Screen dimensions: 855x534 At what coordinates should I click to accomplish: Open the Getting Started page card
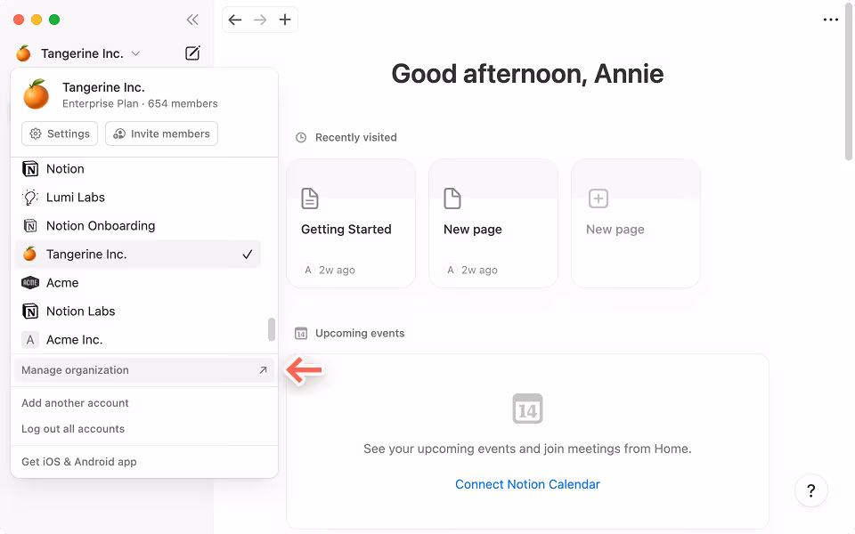351,222
